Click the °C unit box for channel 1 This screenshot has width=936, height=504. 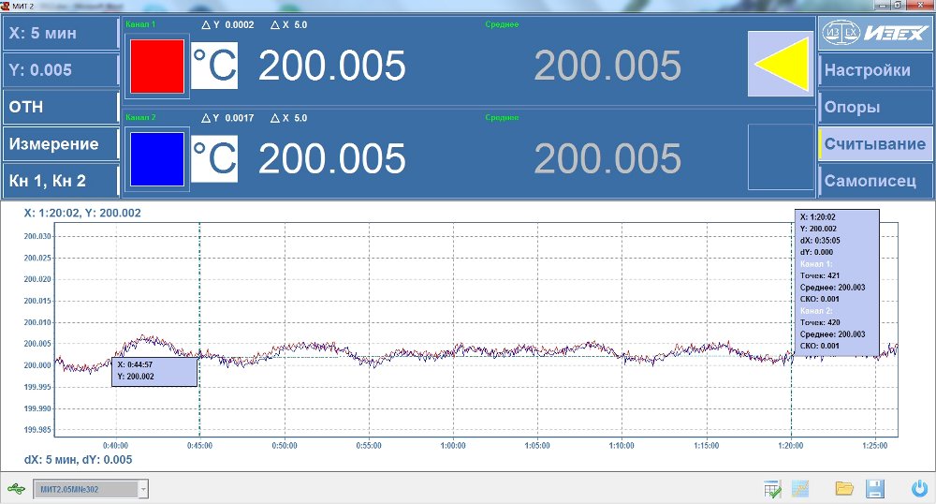214,66
